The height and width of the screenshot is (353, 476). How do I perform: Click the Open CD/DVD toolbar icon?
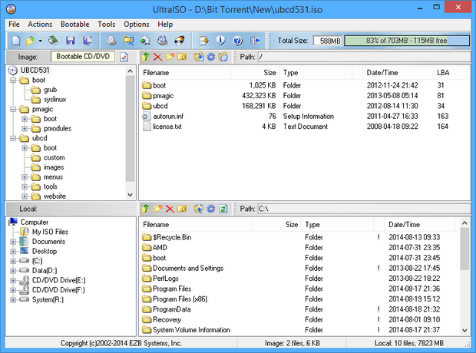[54, 41]
